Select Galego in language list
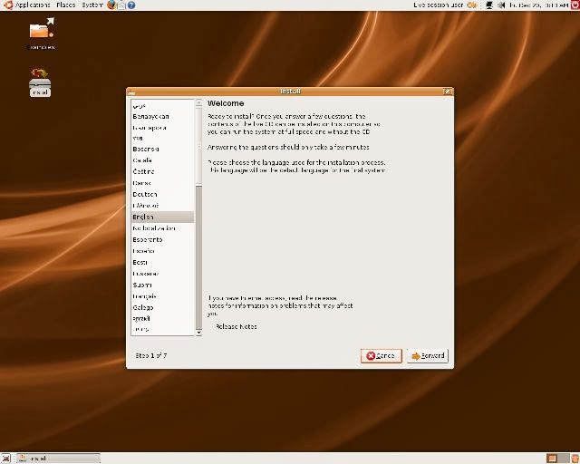 tap(162, 307)
